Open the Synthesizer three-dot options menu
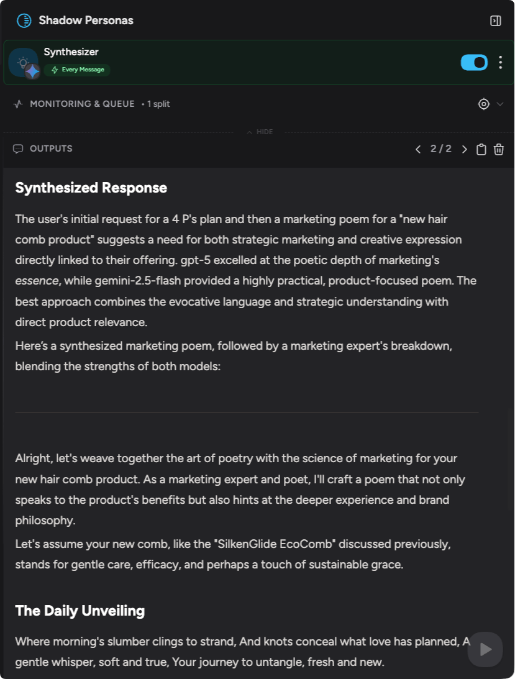This screenshot has width=515, height=679. [x=500, y=62]
